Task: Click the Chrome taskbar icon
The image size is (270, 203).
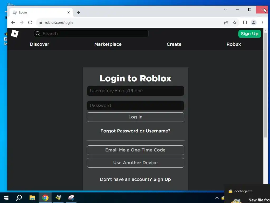Action: tap(45, 198)
